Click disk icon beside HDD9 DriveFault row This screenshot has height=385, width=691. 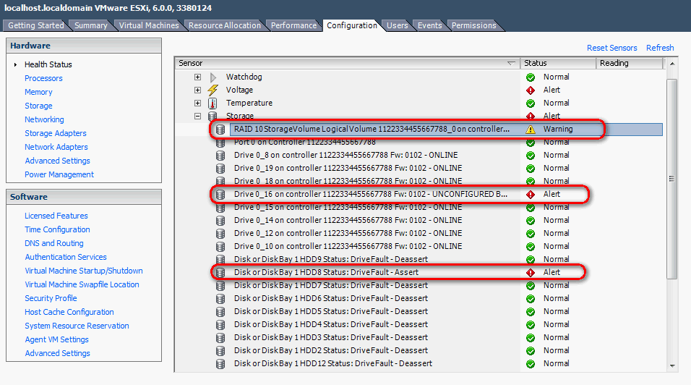pos(220,259)
